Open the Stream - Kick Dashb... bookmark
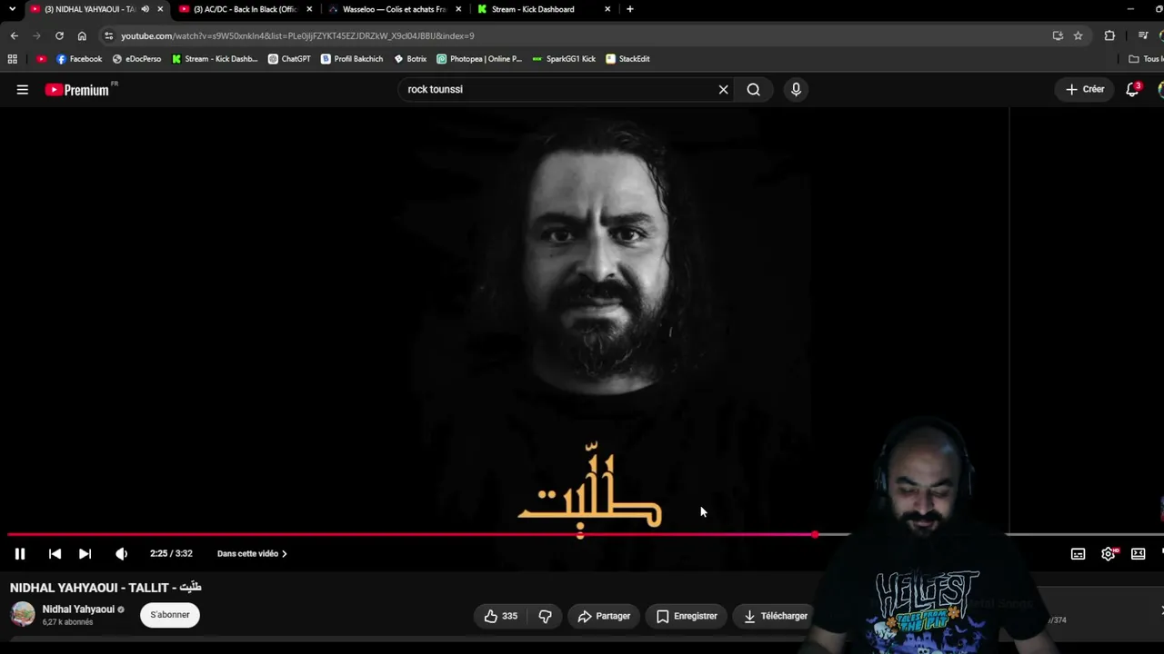The height and width of the screenshot is (654, 1164). point(215,59)
